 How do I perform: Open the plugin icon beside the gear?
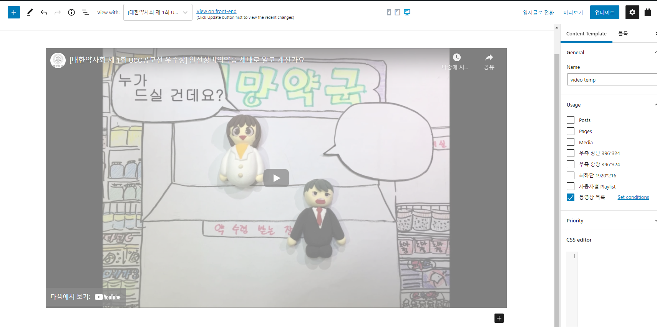click(x=648, y=12)
